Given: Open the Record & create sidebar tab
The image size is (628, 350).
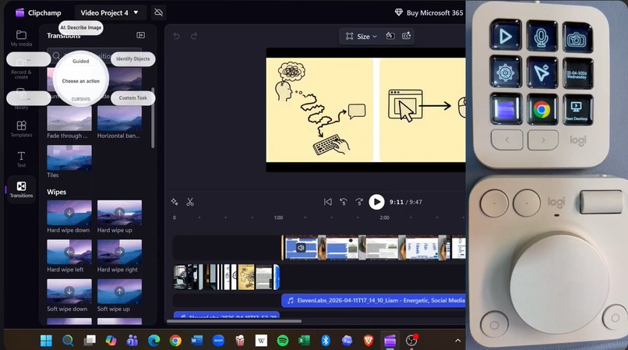Looking at the screenshot, I should point(21,68).
